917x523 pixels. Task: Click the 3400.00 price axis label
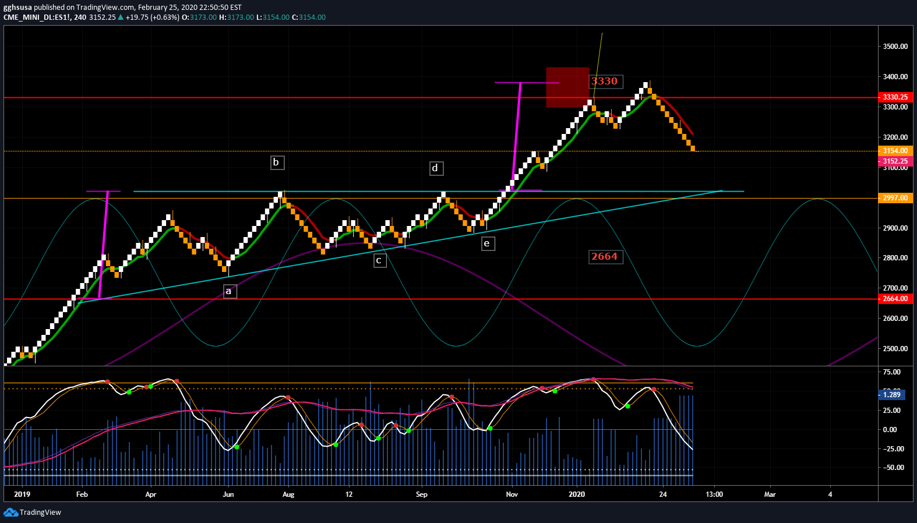[x=895, y=77]
